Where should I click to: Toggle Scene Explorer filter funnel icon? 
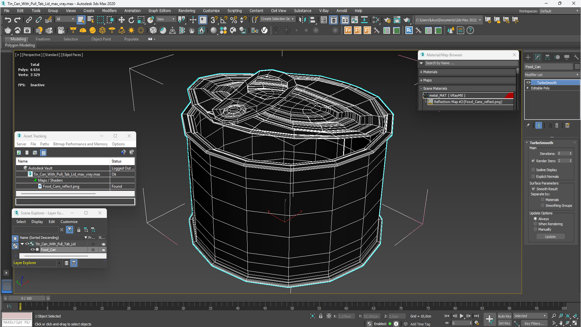(x=70, y=230)
